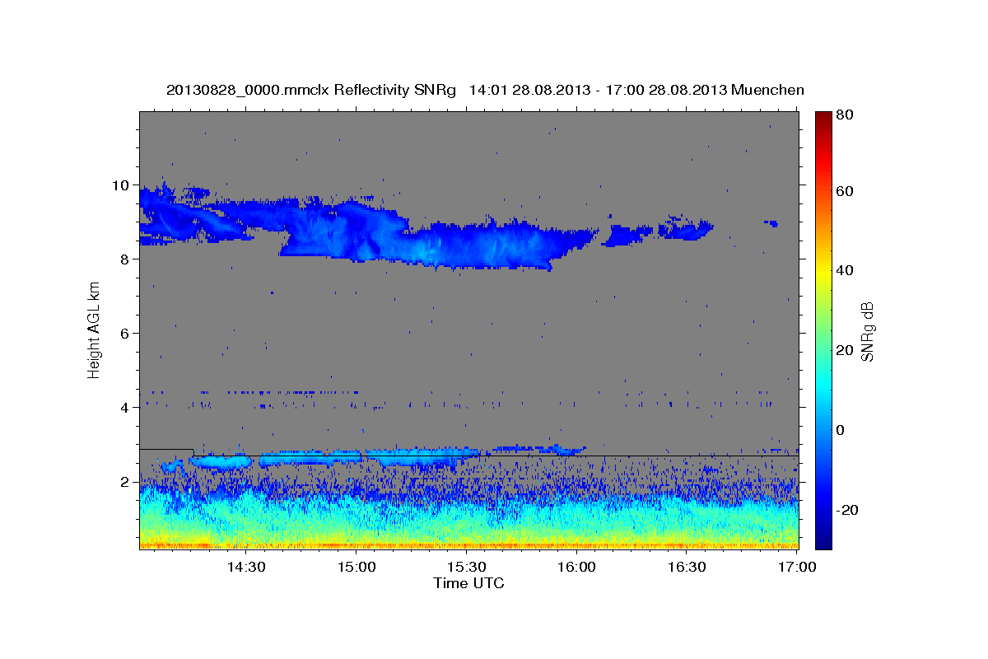Click the dark red top of colorbar
The image size is (988, 659).
click(x=823, y=119)
